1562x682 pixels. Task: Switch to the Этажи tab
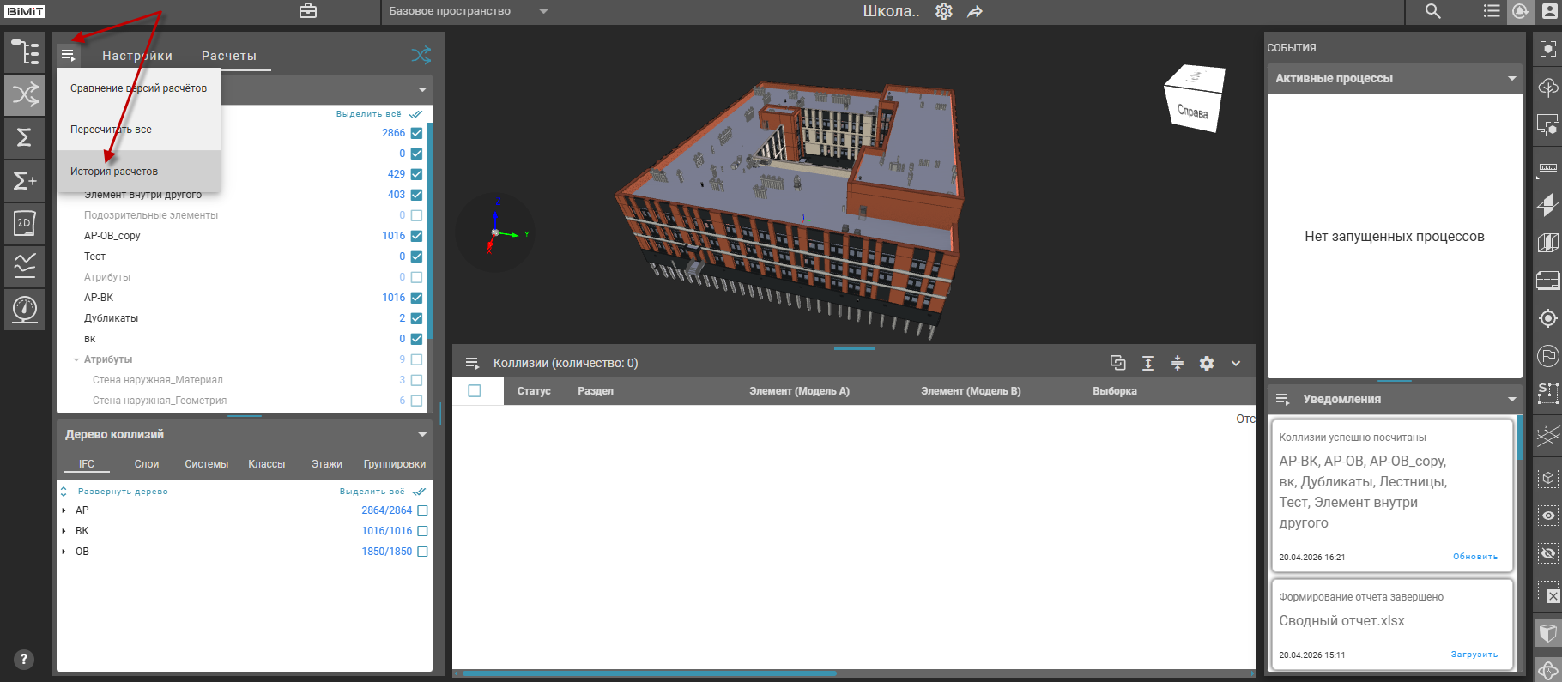(x=326, y=464)
